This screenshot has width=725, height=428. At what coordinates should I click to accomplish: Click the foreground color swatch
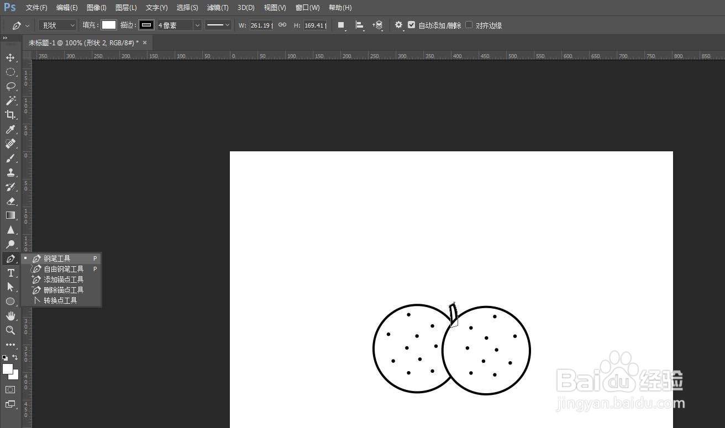pos(8,369)
